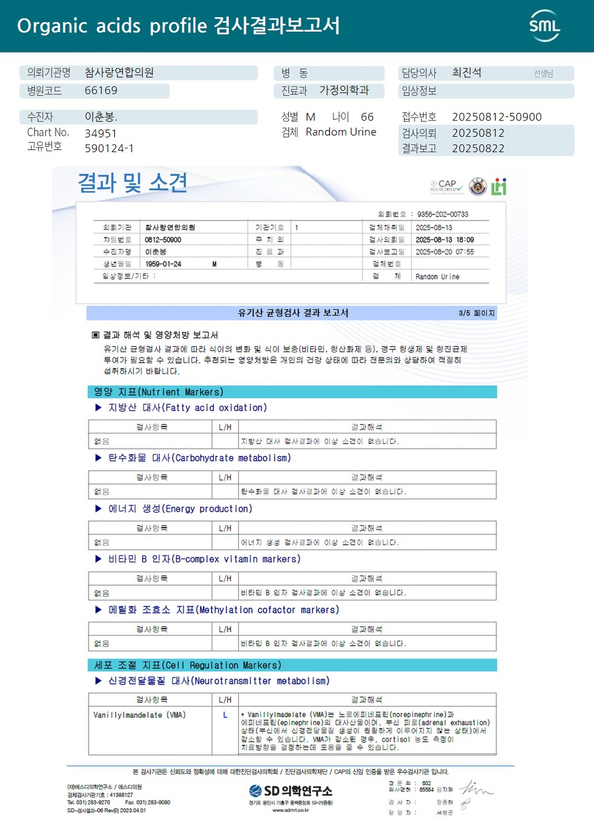Click the L/H header in Energy production table

(225, 527)
